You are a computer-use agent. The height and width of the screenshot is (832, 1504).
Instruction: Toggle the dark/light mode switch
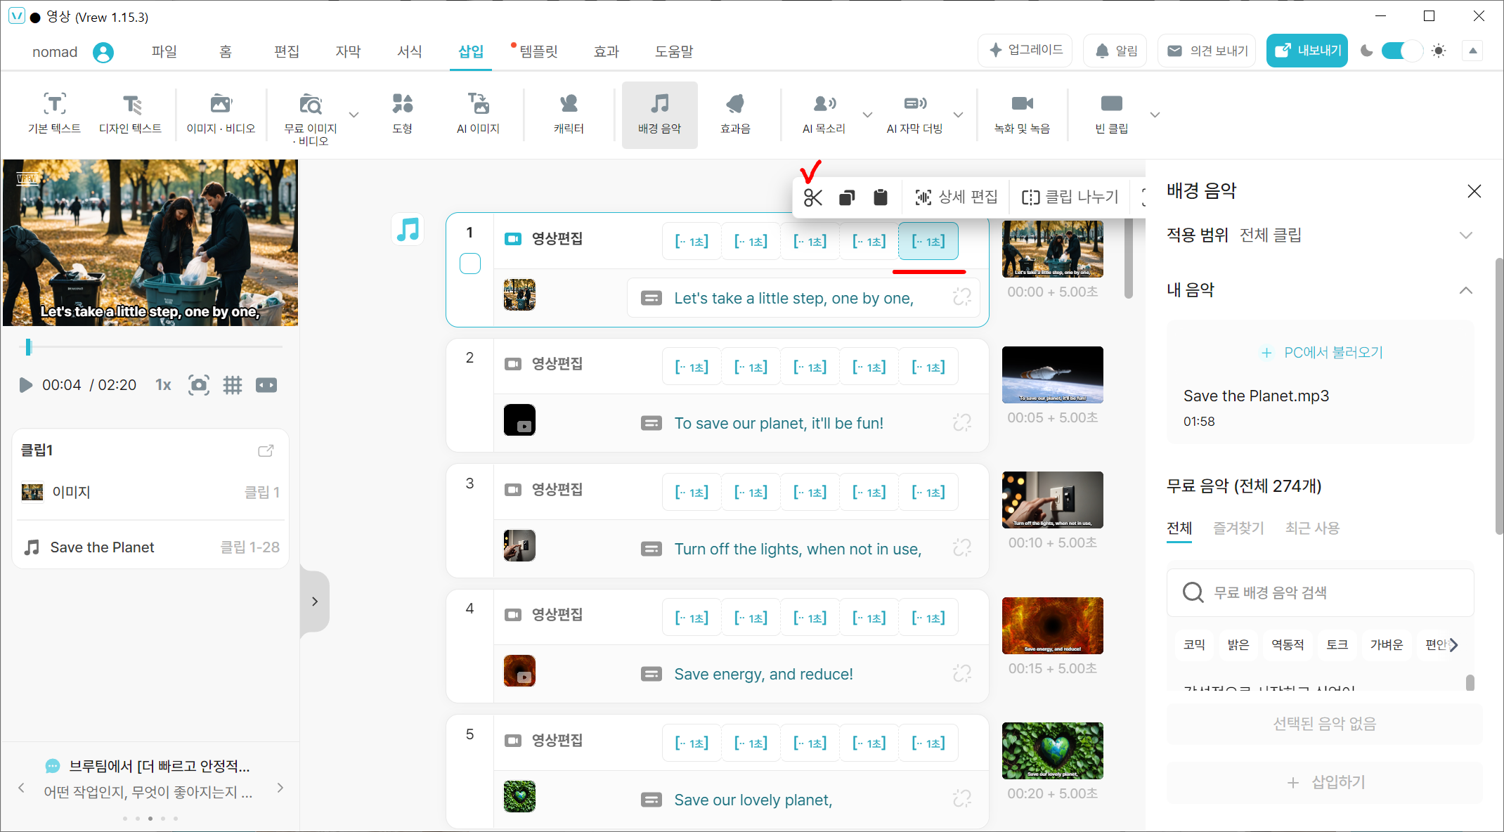(x=1401, y=51)
